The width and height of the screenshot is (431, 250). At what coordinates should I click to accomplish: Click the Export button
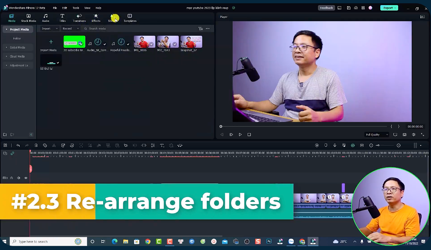[389, 8]
